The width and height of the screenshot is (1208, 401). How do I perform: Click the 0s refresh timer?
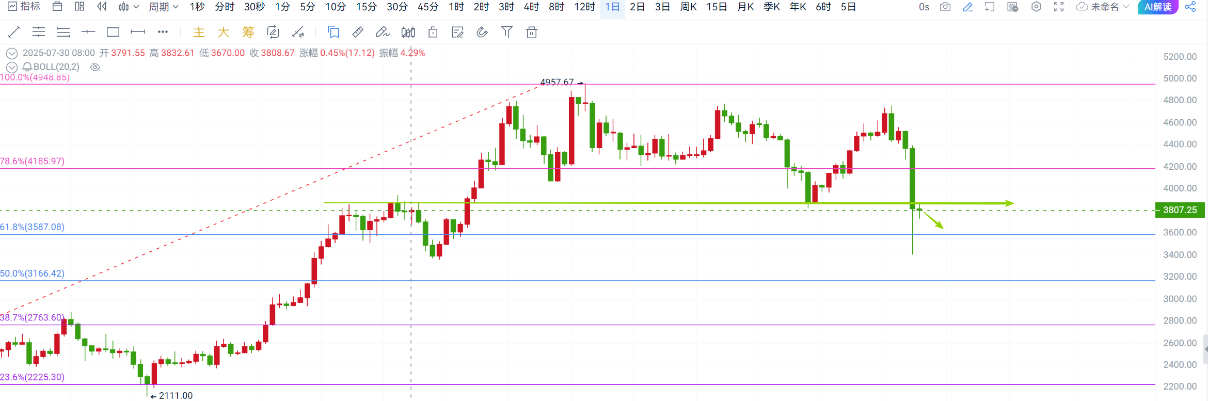tap(924, 7)
